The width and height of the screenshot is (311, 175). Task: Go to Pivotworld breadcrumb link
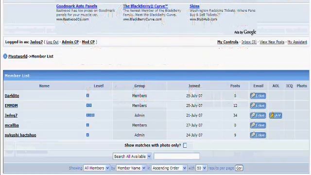17,56
